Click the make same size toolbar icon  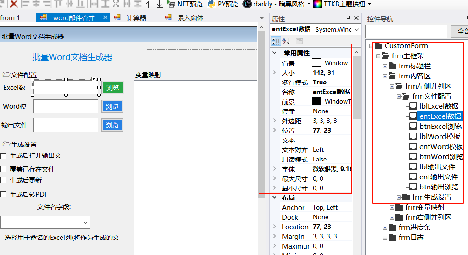pos(116,4)
